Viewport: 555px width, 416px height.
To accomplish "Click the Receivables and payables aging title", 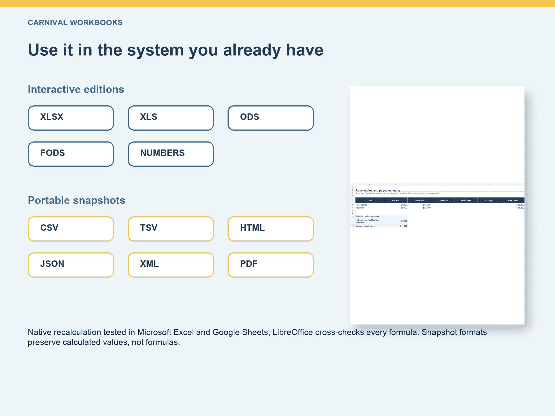I will pyautogui.click(x=378, y=191).
